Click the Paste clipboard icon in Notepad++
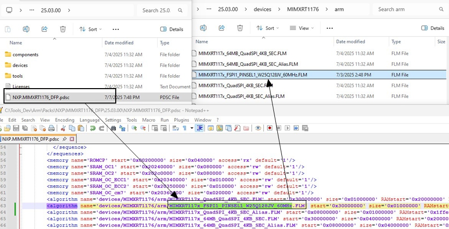Viewport: 449px width, 229px height. (x=81, y=128)
